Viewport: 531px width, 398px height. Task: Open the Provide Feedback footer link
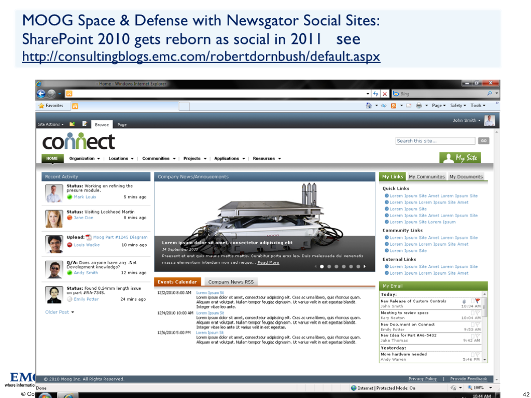click(x=469, y=379)
